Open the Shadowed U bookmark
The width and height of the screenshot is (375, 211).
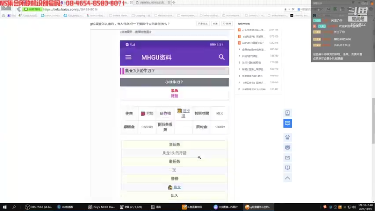(x=277, y=15)
